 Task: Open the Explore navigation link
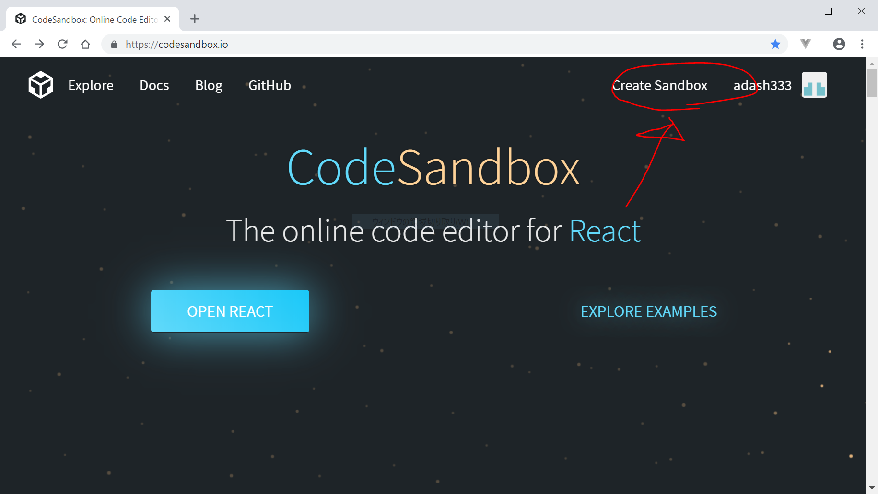click(x=91, y=85)
